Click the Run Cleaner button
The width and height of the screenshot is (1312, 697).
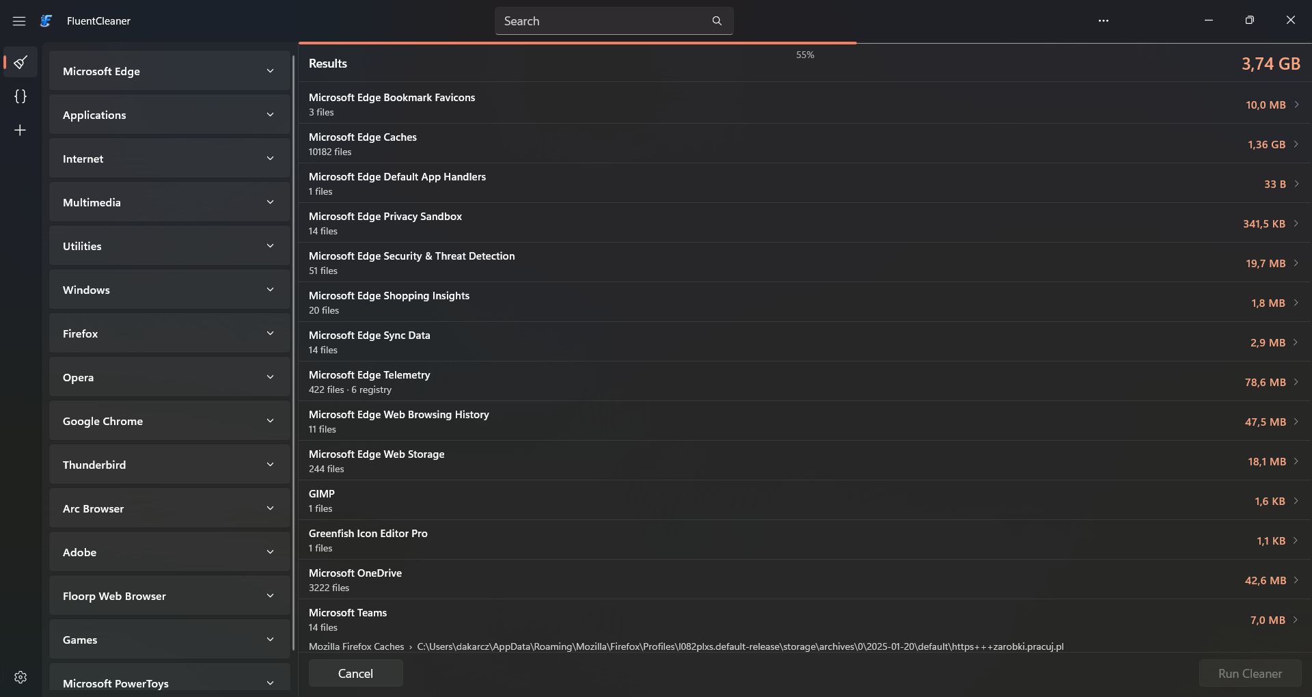[x=1250, y=674]
